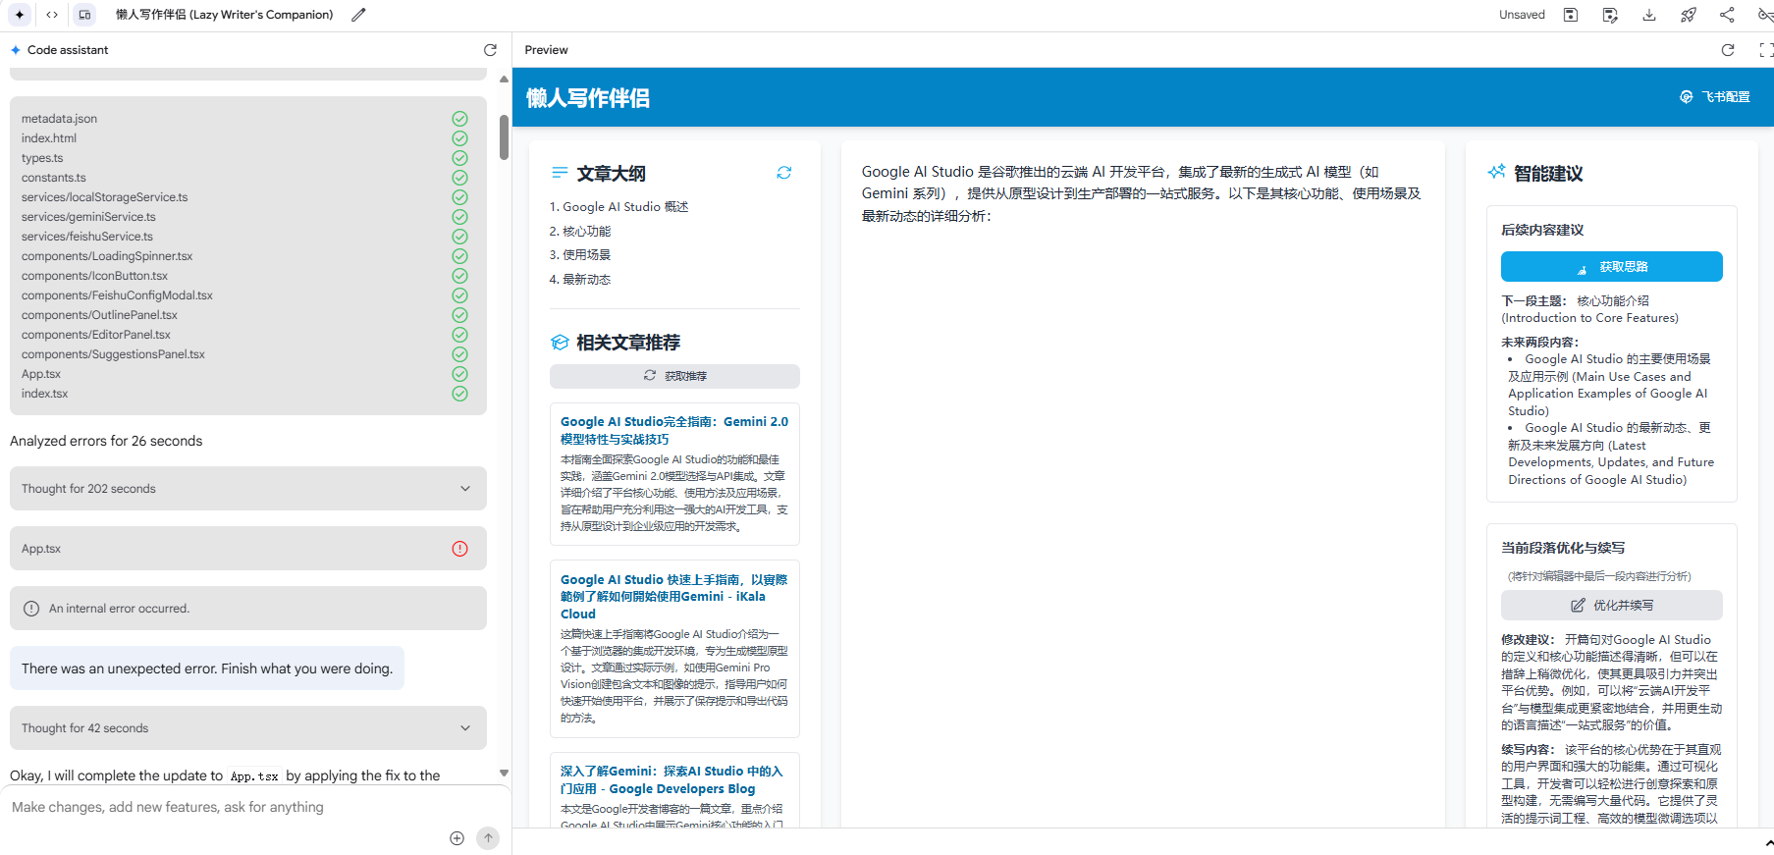This screenshot has height=855, width=1774.
Task: Click components/IconButton.tsx file entry
Action: coord(94,276)
